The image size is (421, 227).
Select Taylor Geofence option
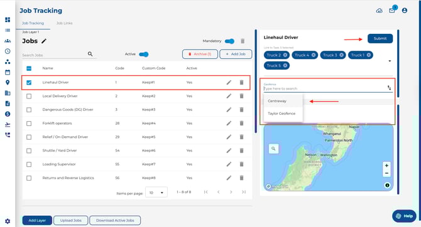coord(283,113)
